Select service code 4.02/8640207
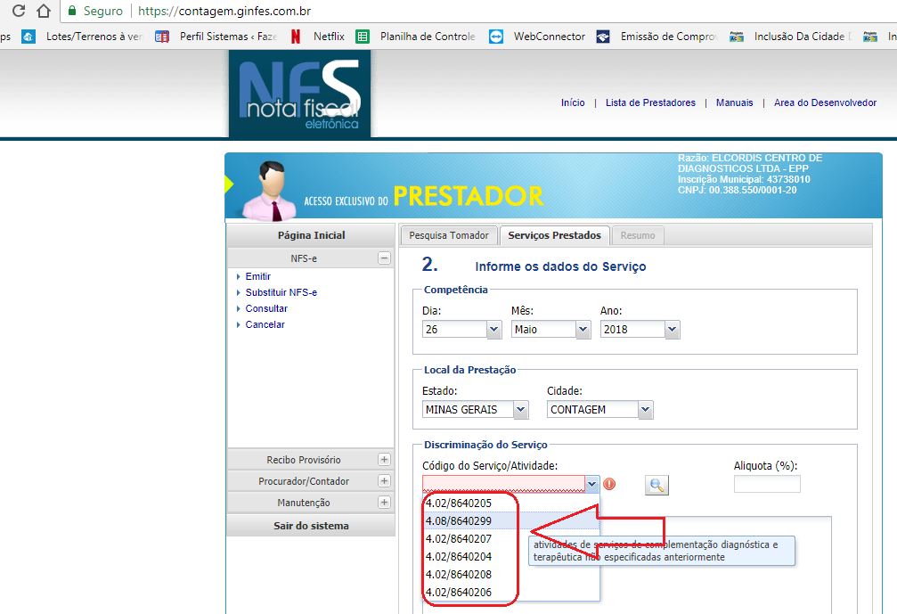The image size is (897, 614). pos(511,538)
